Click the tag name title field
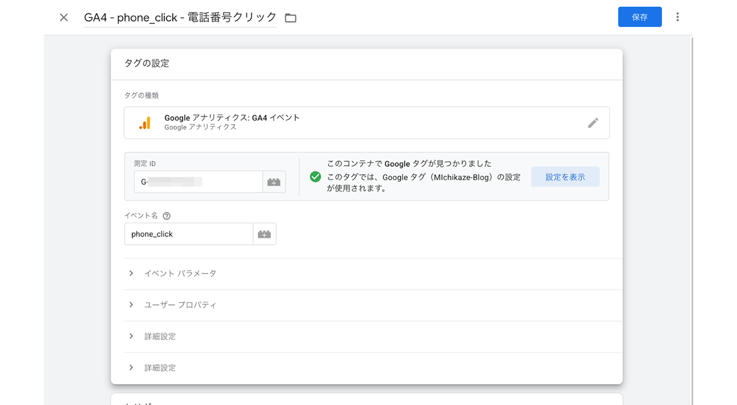The image size is (737, 405). 180,17
